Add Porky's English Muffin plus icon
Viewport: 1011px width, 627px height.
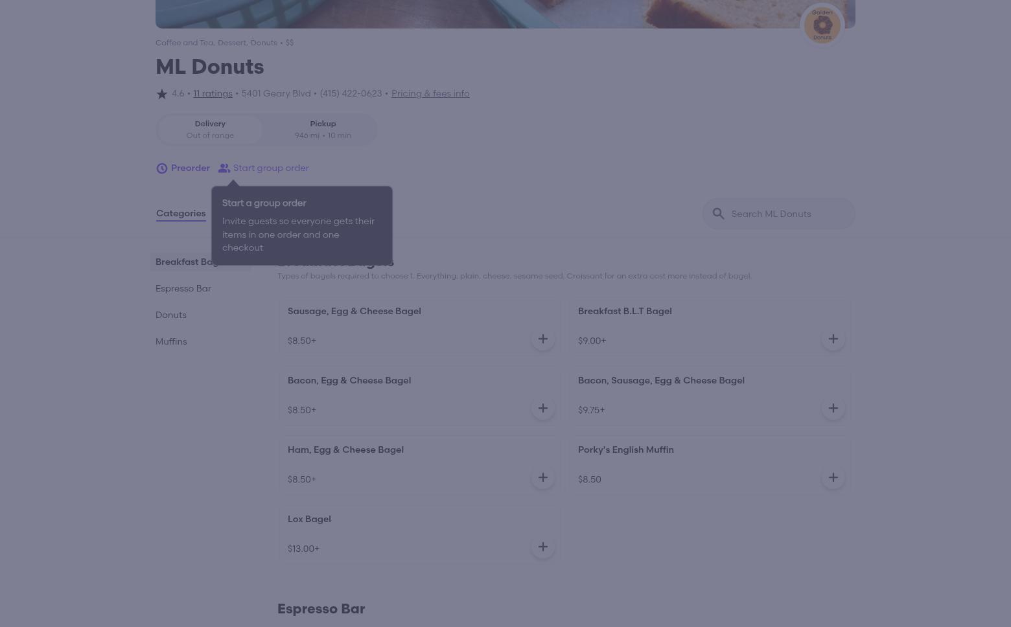click(x=833, y=477)
